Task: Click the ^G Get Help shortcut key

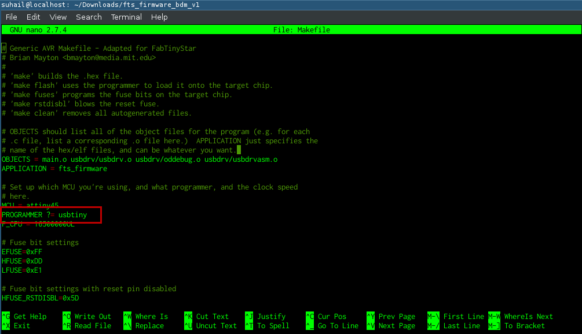Action: (6, 317)
